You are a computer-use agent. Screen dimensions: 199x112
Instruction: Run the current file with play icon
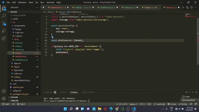(x=183, y=7)
